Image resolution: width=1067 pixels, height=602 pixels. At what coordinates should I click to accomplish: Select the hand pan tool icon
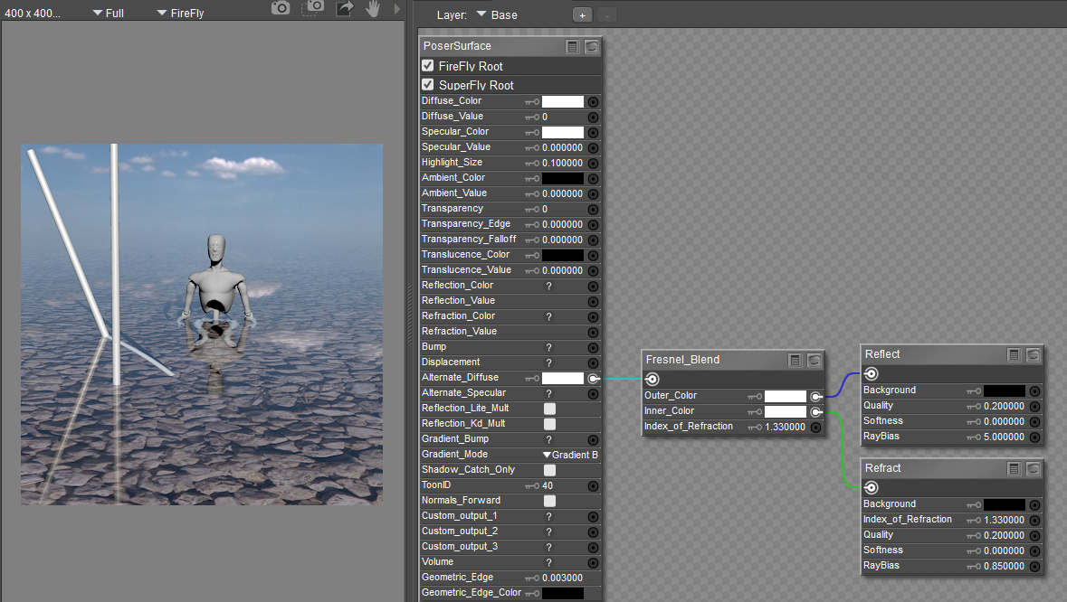[373, 8]
